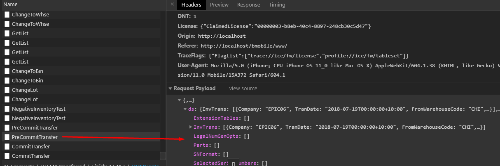Select the highlighted PreCommitTransfer request row
The image size is (500, 166).
click(80, 137)
